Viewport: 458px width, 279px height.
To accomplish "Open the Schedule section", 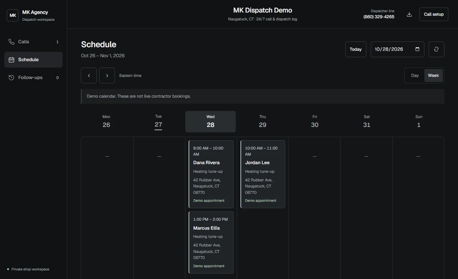I will [x=33, y=60].
